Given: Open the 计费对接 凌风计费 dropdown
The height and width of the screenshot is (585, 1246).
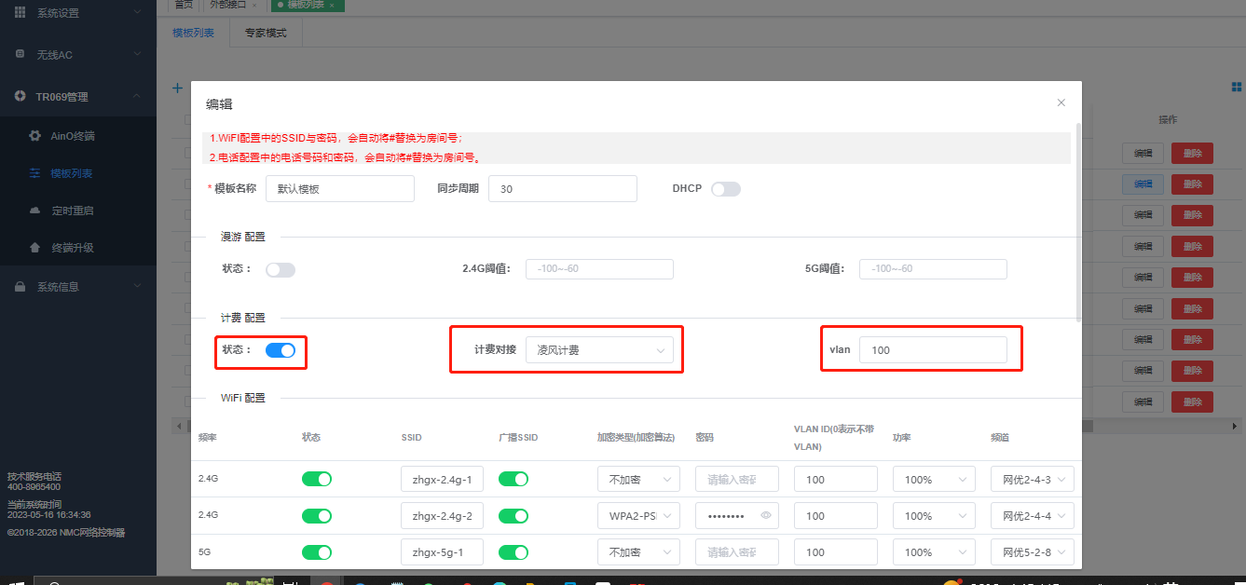Looking at the screenshot, I should coord(599,350).
